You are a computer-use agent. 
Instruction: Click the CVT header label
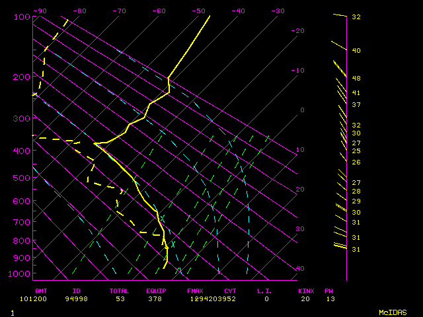[230, 291]
